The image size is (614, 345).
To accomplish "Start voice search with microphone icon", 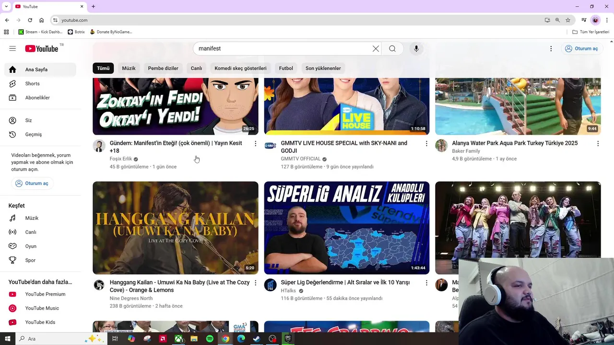I will tap(416, 48).
